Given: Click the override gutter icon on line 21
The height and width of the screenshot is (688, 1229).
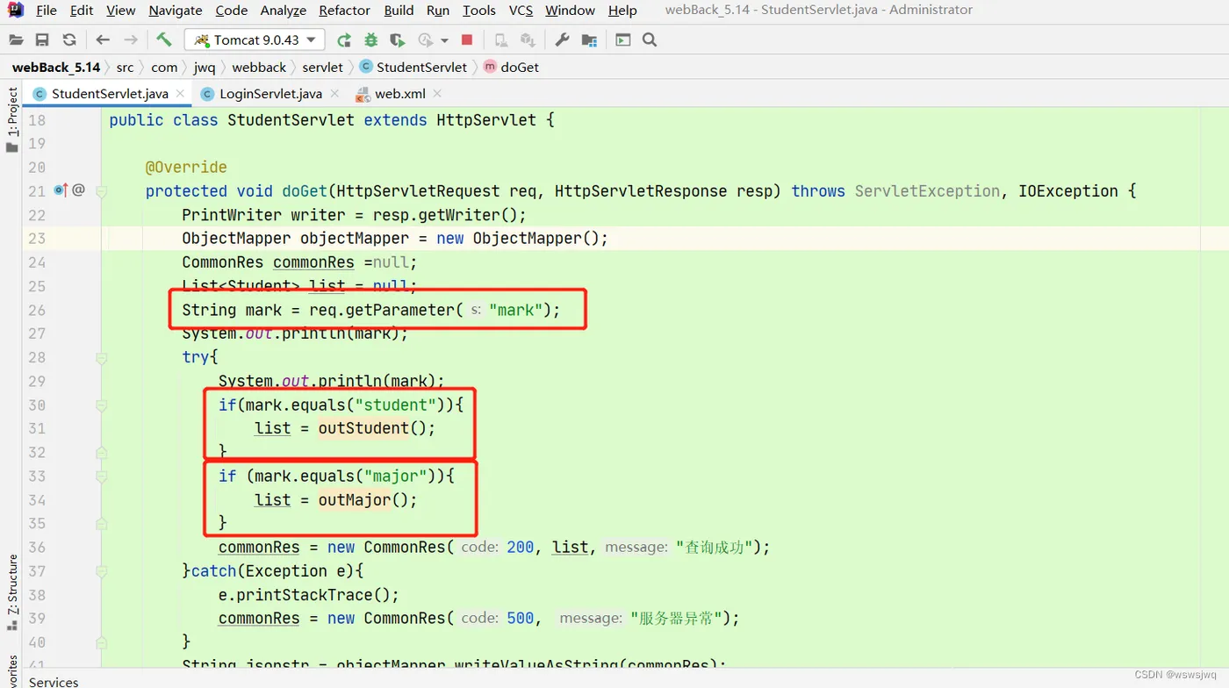Looking at the screenshot, I should click(x=61, y=190).
